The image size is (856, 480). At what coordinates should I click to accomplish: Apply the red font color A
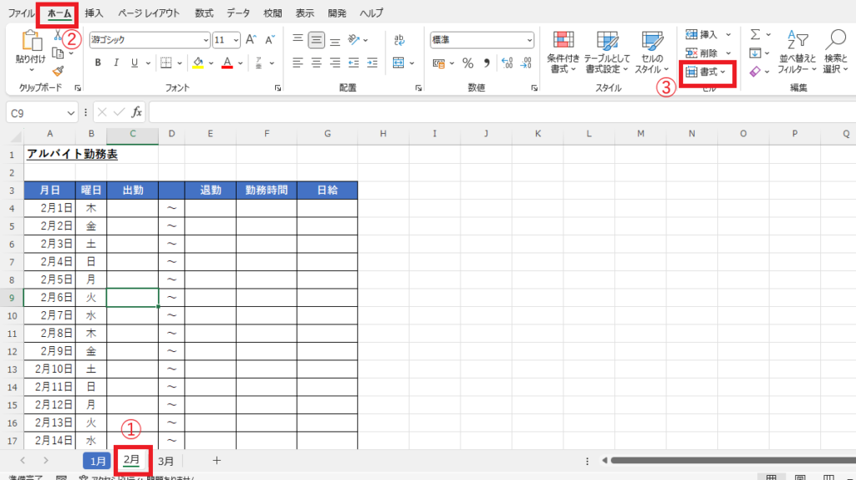[227, 63]
